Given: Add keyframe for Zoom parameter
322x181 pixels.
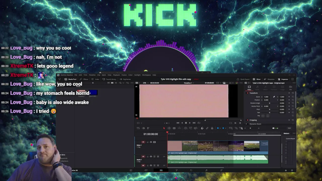Looking at the screenshot, I should (x=289, y=97).
